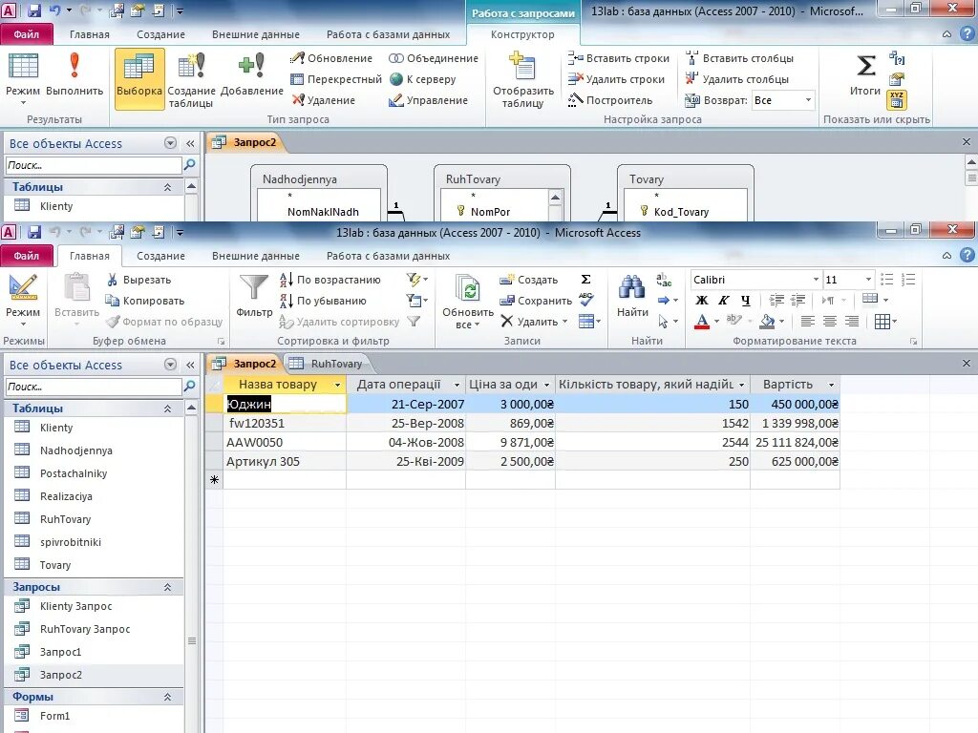Open the Form1 form
Screen dimensions: 978x733
tap(54, 716)
